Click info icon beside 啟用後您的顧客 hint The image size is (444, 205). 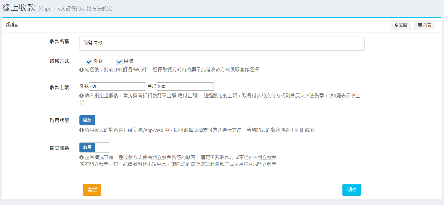81,130
